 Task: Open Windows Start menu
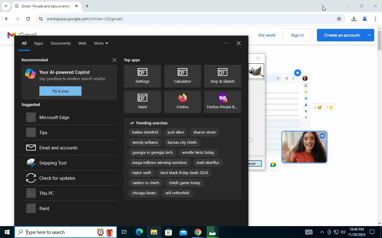[7, 232]
